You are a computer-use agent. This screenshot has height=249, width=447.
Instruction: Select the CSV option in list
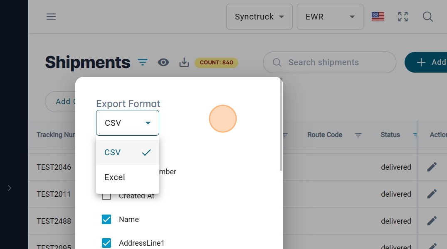tap(113, 152)
